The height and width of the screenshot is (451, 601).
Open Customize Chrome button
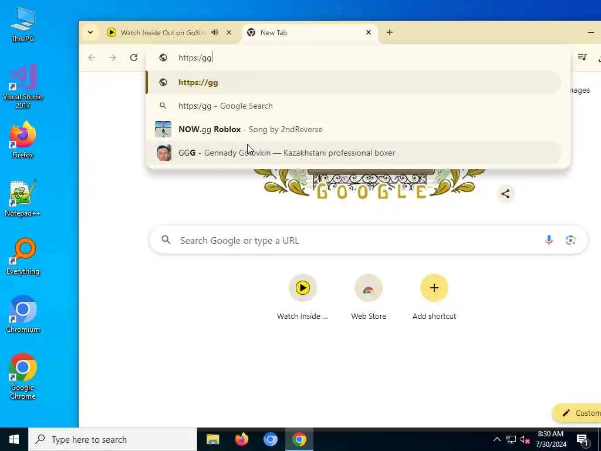coord(577,413)
